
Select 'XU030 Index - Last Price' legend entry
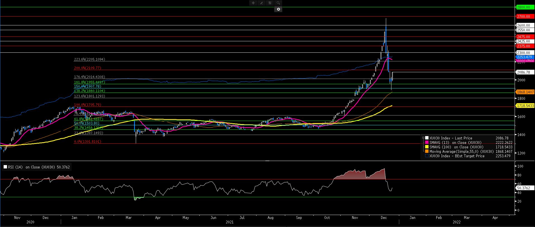coord(451,138)
